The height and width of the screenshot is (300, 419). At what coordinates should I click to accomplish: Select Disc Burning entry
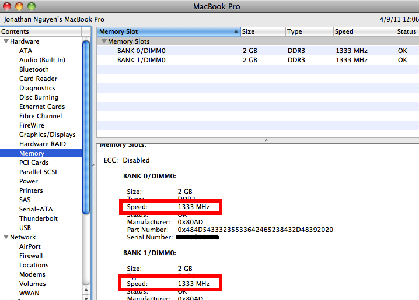point(39,97)
